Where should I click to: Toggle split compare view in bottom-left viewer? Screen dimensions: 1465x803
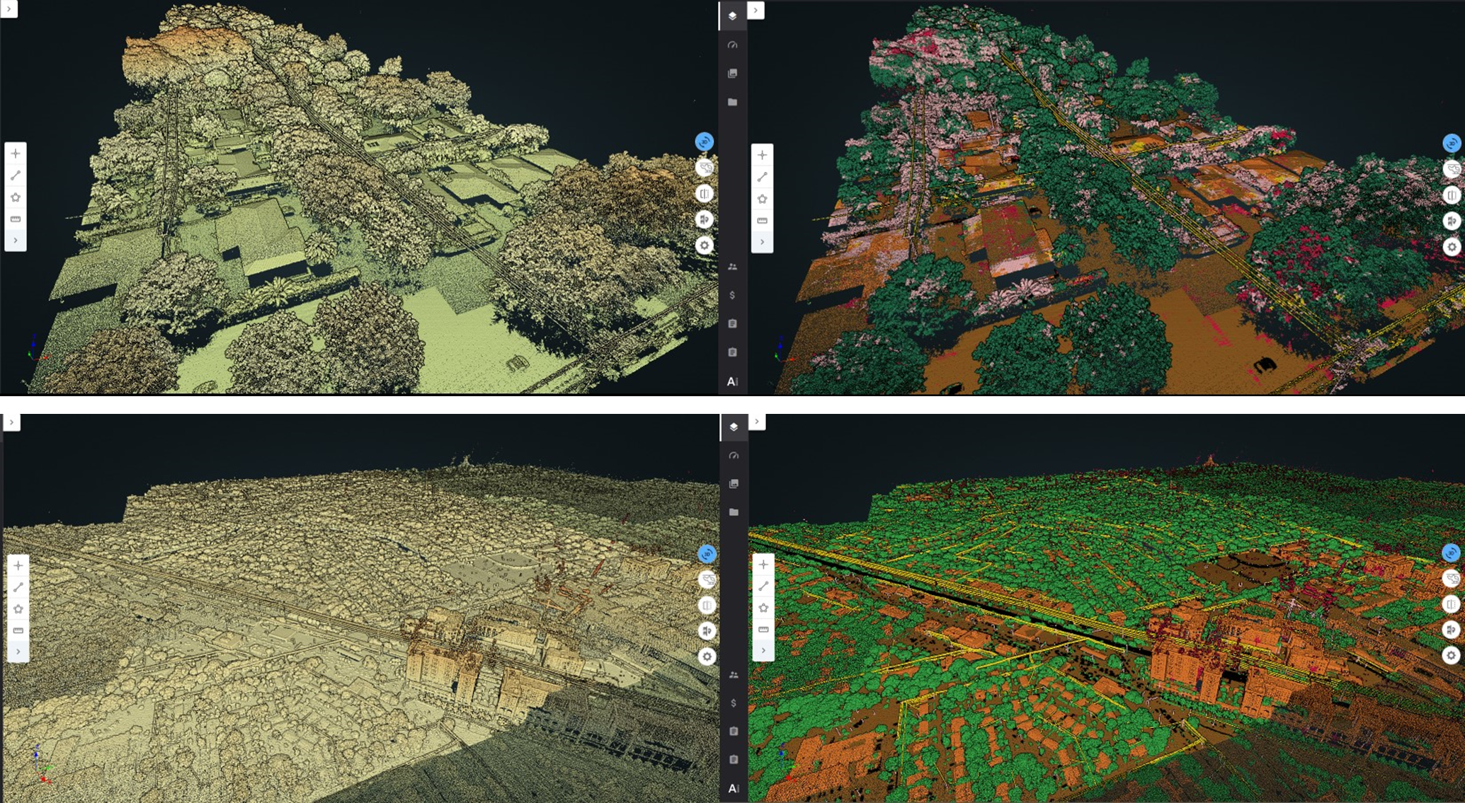[707, 606]
